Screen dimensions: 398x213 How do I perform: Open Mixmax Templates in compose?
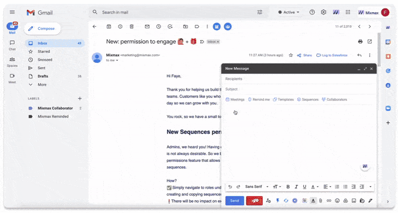point(283,99)
